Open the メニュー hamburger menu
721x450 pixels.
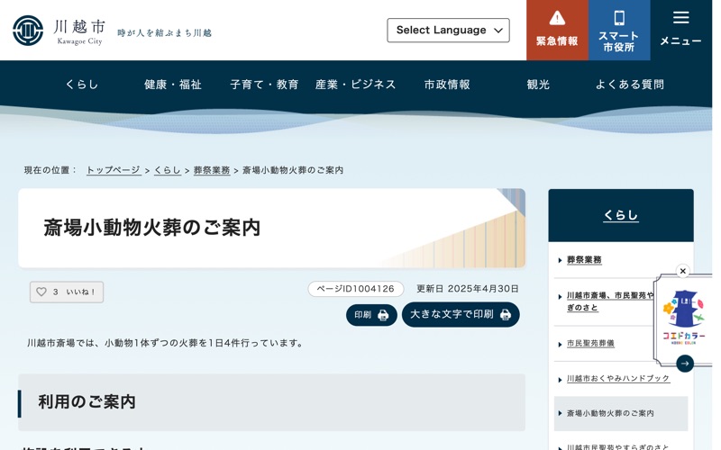point(680,31)
